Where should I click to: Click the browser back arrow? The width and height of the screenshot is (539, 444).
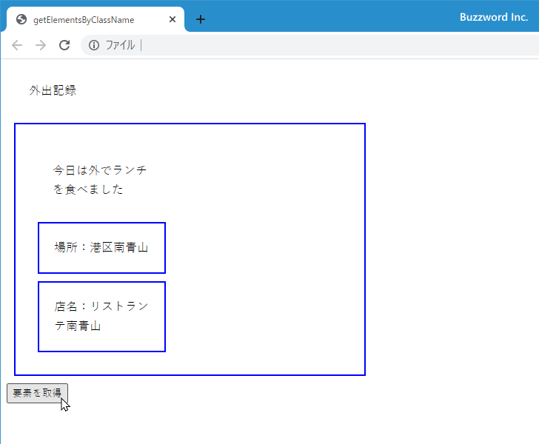click(x=17, y=45)
